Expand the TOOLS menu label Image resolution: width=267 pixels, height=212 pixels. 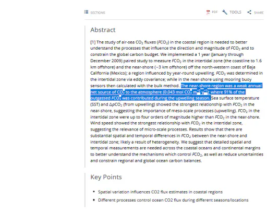pyautogui.click(x=235, y=12)
